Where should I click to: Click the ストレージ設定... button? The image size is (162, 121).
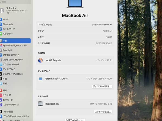point(103,112)
